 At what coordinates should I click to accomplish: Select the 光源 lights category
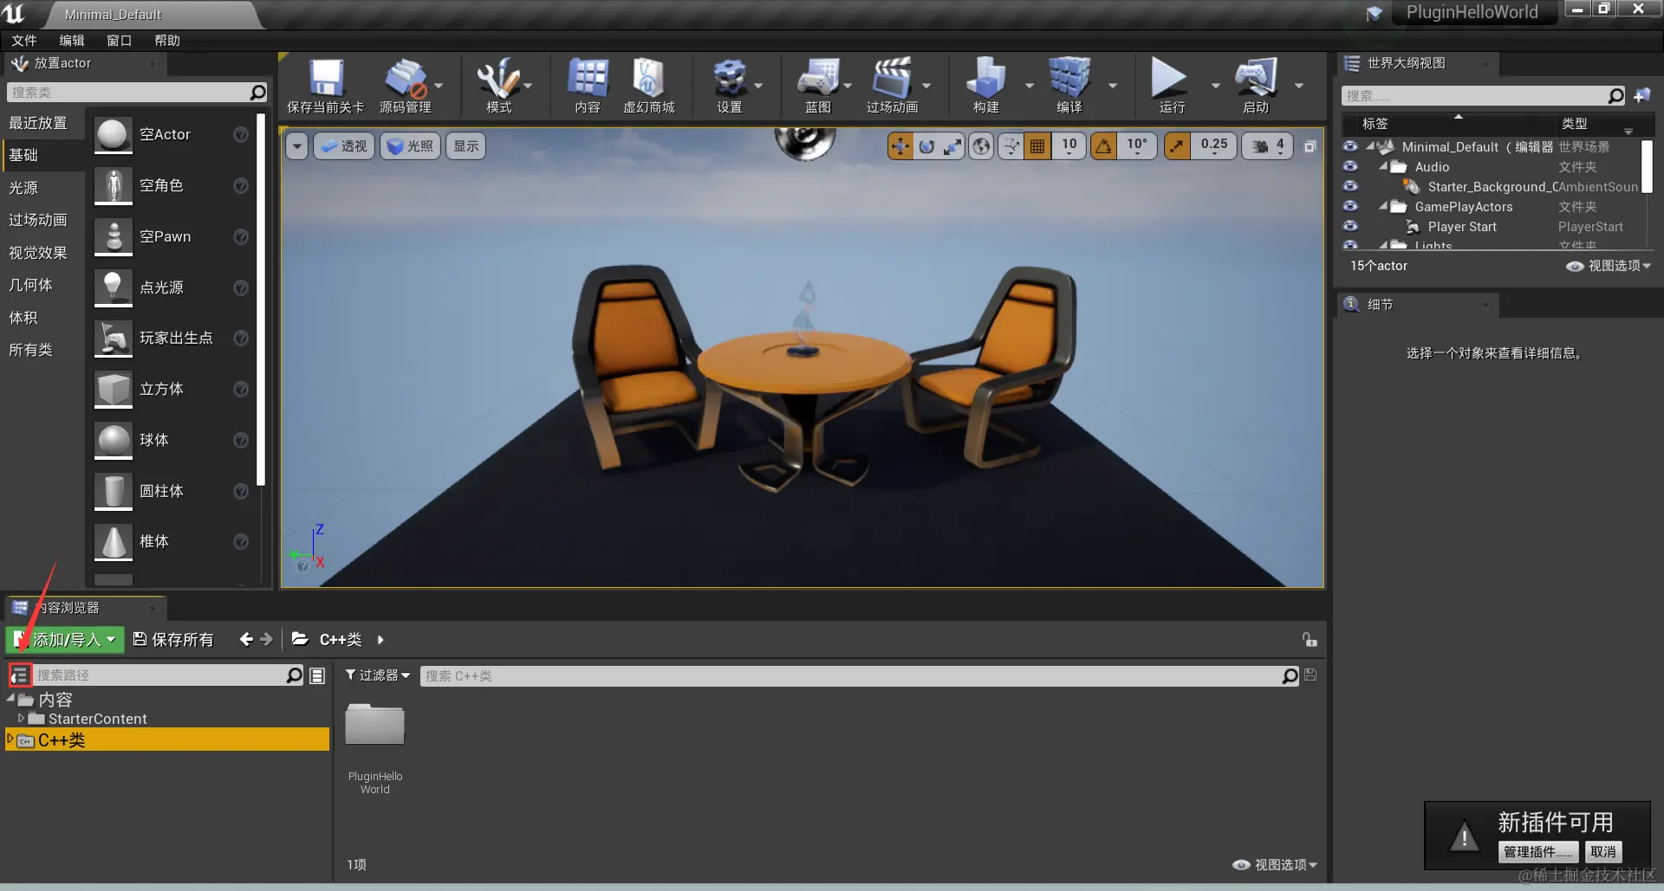pyautogui.click(x=42, y=188)
